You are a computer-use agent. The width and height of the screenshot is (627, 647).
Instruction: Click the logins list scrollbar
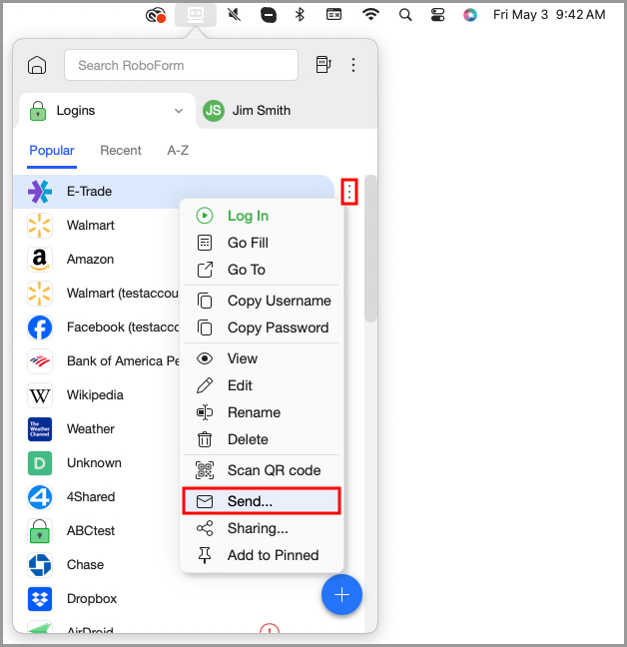pos(370,249)
